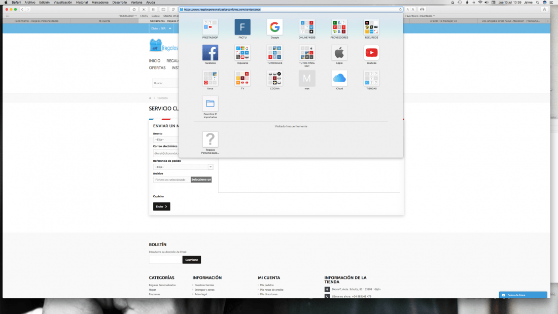The width and height of the screenshot is (558, 314).
Task: Click the reload page icon in address bar
Action: tap(400, 10)
